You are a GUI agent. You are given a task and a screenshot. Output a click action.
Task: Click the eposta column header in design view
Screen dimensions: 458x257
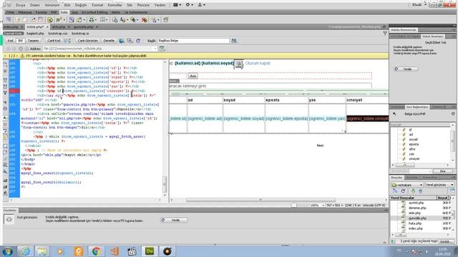point(273,100)
